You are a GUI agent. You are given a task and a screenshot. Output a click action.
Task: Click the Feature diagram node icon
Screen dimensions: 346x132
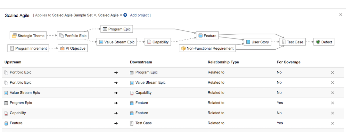point(200,36)
